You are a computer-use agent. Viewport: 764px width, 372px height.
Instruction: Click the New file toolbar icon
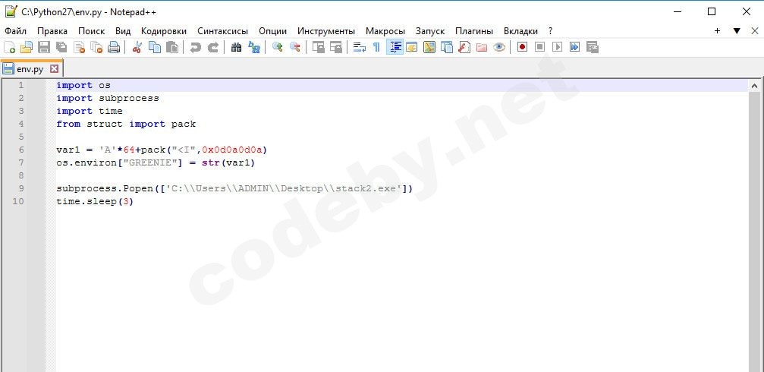[9, 47]
